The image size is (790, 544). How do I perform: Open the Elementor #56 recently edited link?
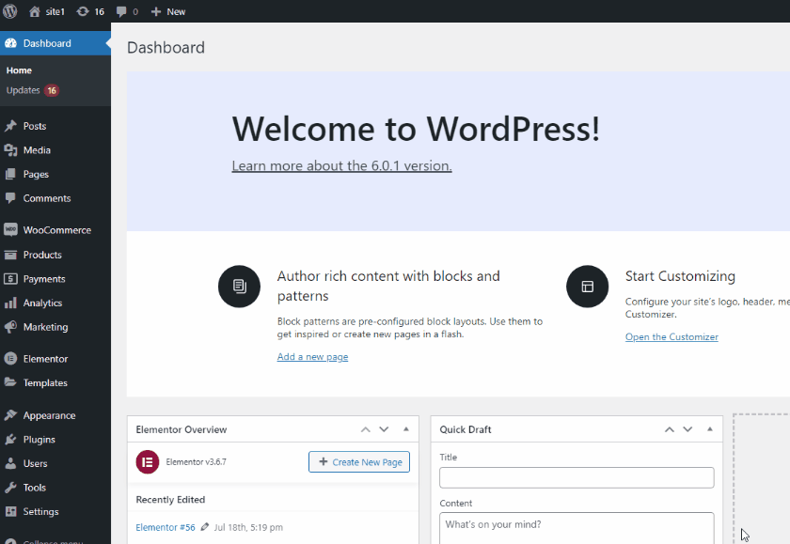pos(166,527)
